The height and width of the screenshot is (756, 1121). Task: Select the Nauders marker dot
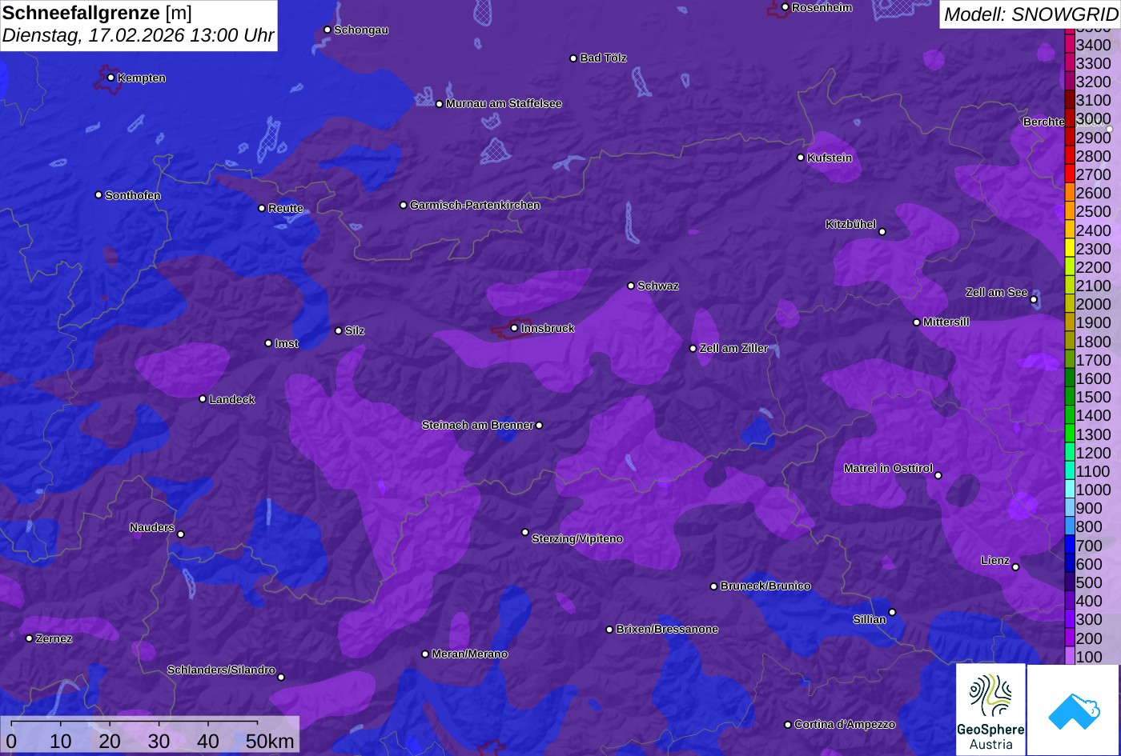180,534
